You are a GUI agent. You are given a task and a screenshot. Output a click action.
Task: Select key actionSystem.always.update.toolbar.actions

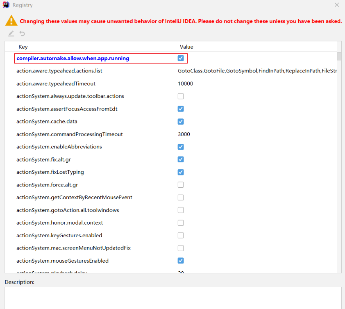coord(70,96)
